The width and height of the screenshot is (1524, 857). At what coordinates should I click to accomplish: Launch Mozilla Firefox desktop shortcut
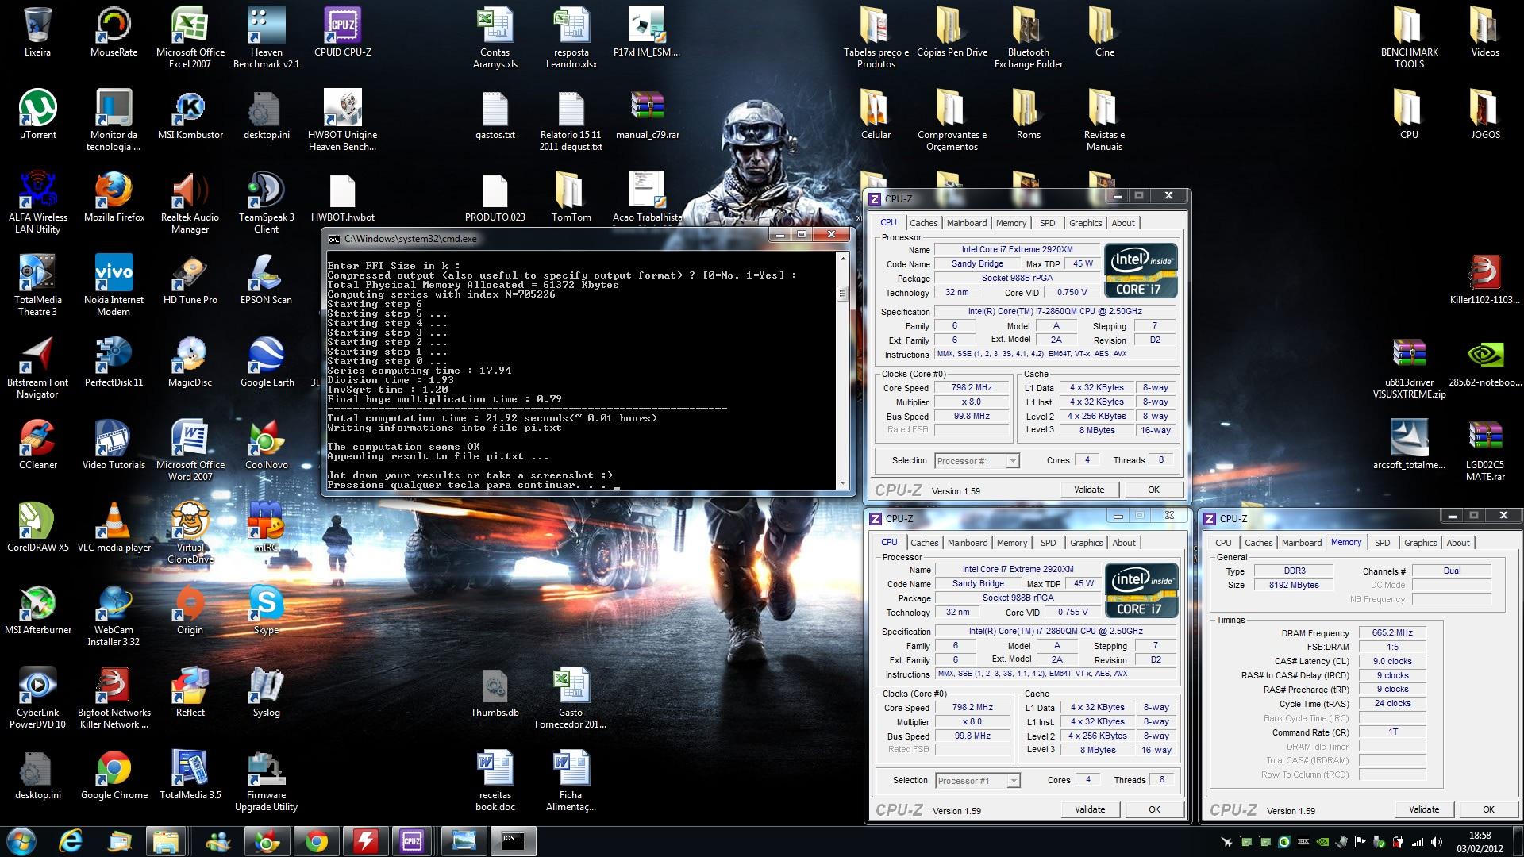tap(114, 198)
